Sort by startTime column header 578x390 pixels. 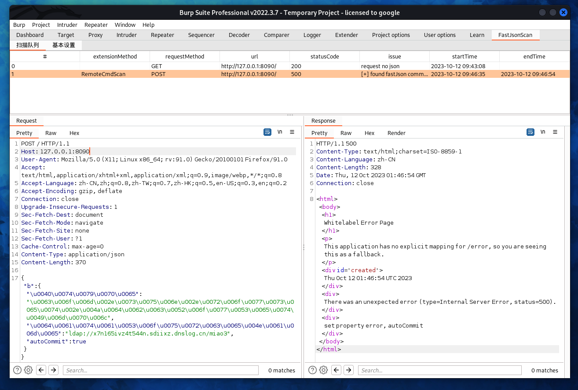[465, 56]
